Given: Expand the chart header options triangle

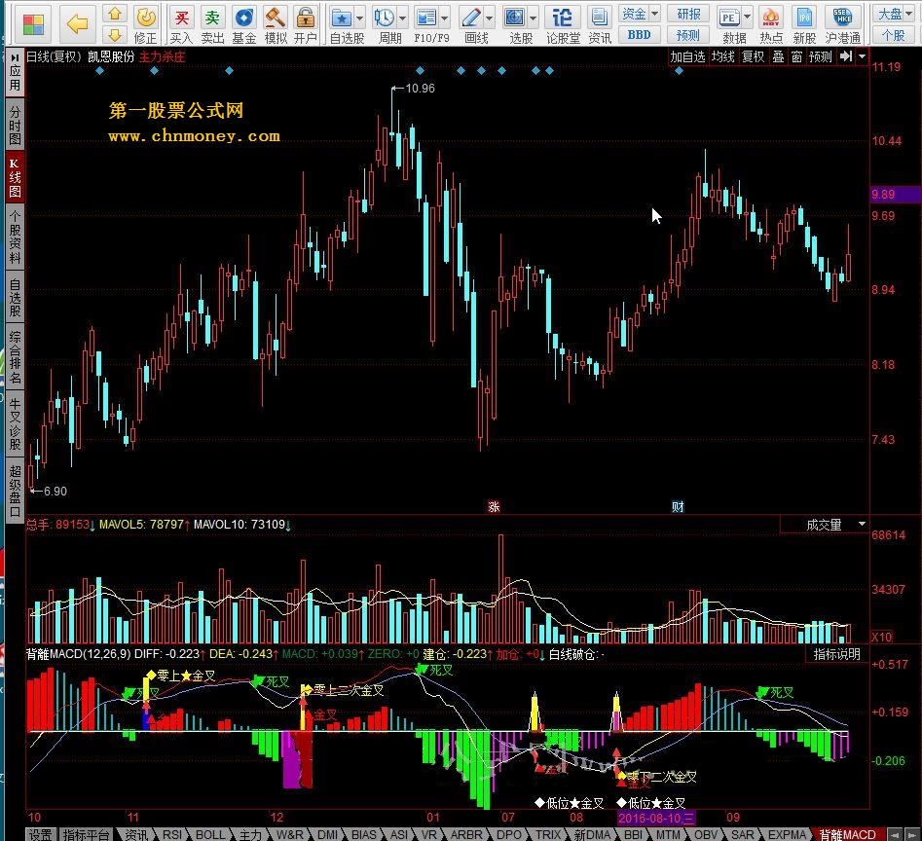Looking at the screenshot, I should (862, 56).
